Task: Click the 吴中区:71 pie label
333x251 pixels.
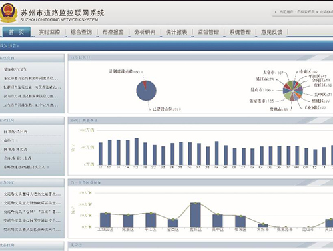Action: [323, 95]
